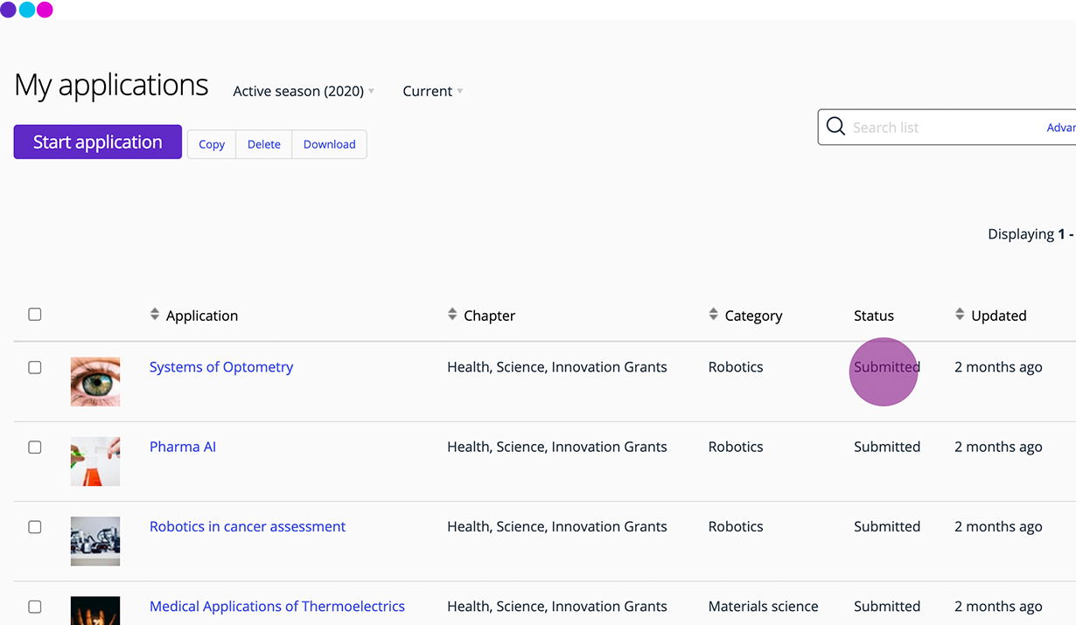The image size is (1076, 625).
Task: Check the Systems of Optometry row checkbox
Action: 34,367
